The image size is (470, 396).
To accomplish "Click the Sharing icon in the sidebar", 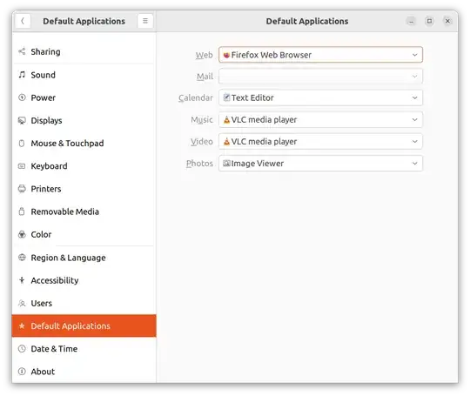I will (x=22, y=51).
